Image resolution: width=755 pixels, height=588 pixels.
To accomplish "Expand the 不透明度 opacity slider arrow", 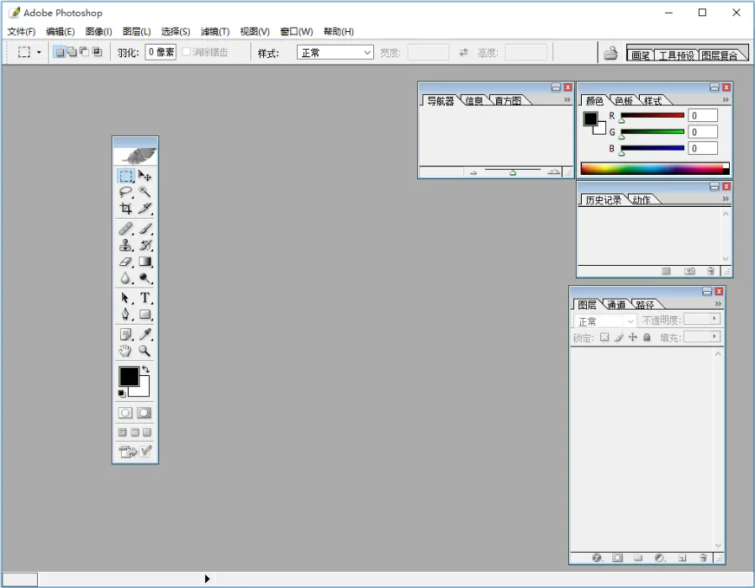I will 716,320.
